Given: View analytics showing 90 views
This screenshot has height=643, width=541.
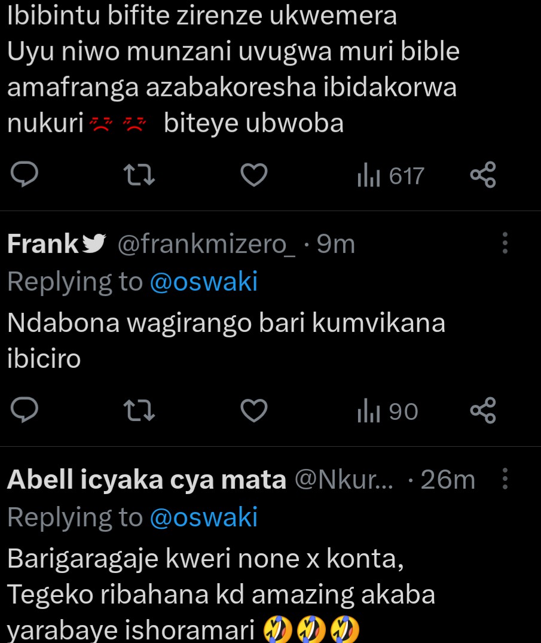Looking at the screenshot, I should (x=387, y=412).
